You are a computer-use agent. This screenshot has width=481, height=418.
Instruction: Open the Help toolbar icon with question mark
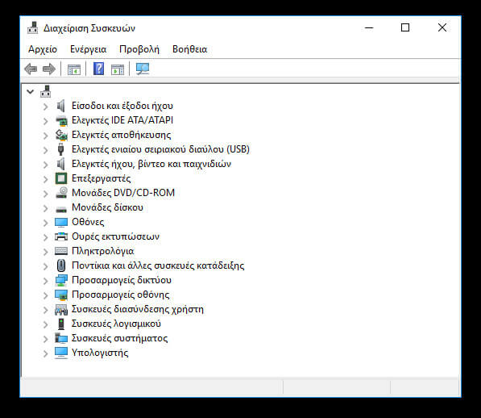coord(98,69)
